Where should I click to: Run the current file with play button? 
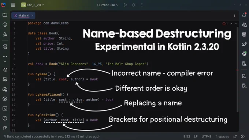125,5
